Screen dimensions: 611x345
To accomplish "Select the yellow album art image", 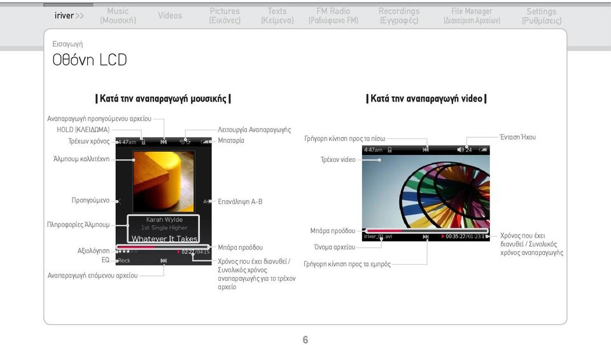I will pyautogui.click(x=164, y=182).
